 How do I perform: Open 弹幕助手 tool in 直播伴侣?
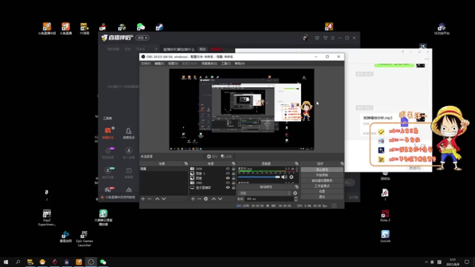108,133
